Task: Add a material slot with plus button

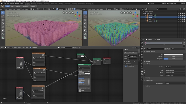Action: click(x=184, y=42)
